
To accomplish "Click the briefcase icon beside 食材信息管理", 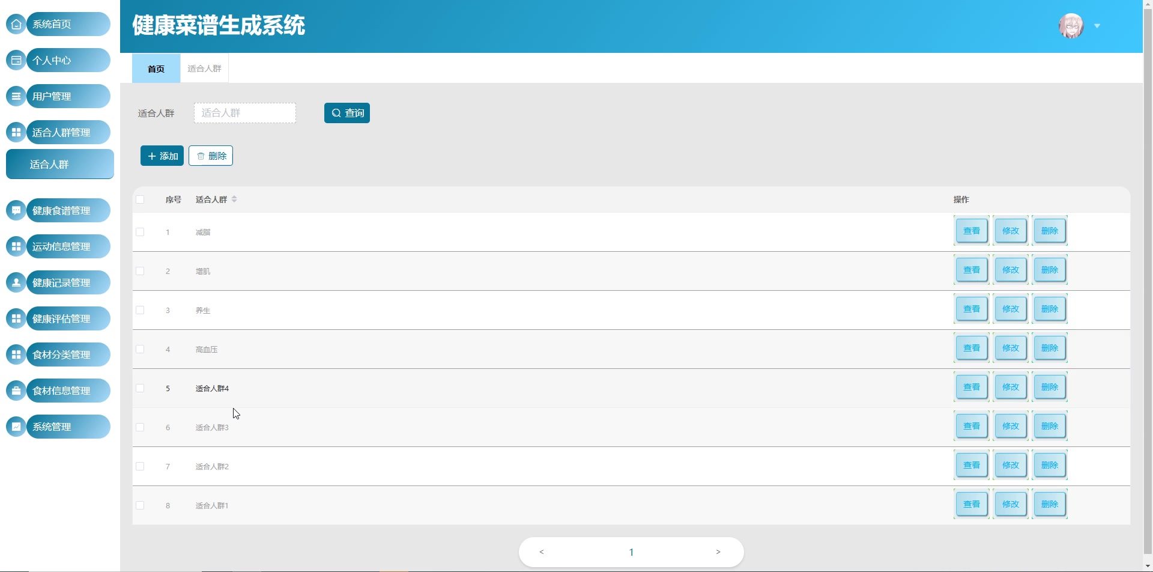I will (16, 391).
